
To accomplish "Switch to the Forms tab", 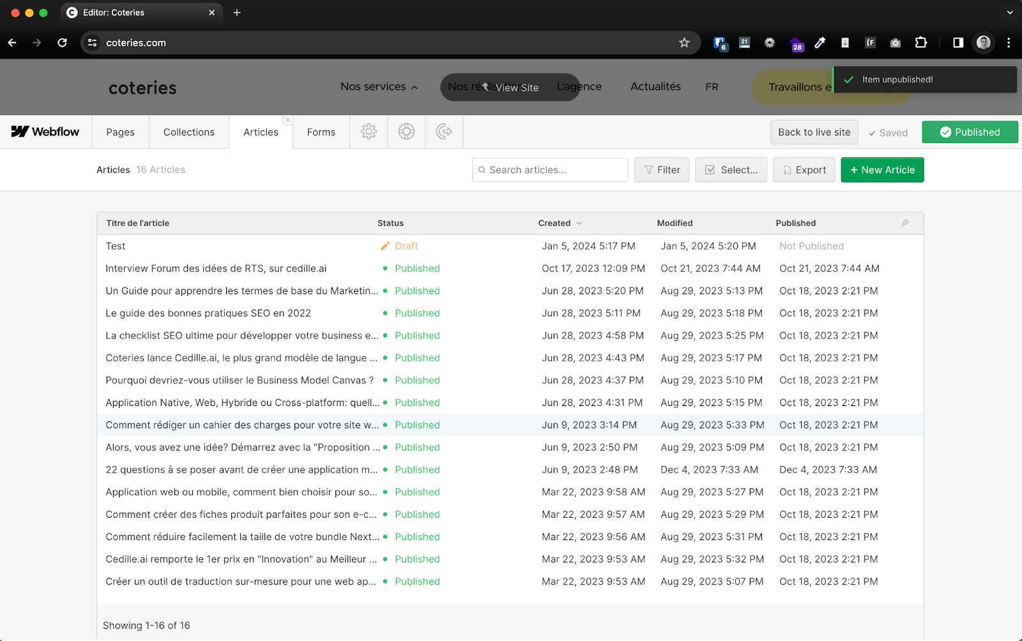I will tap(321, 132).
